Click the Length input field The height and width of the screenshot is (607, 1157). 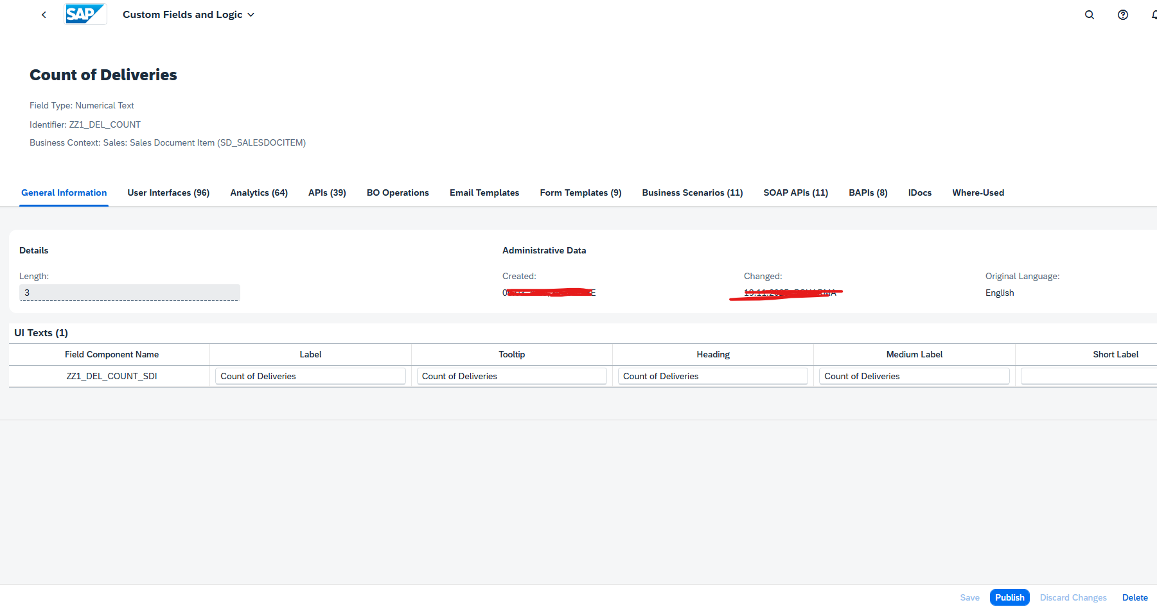click(x=129, y=293)
